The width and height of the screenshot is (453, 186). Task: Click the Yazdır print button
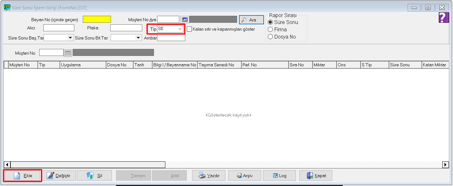[209, 176]
